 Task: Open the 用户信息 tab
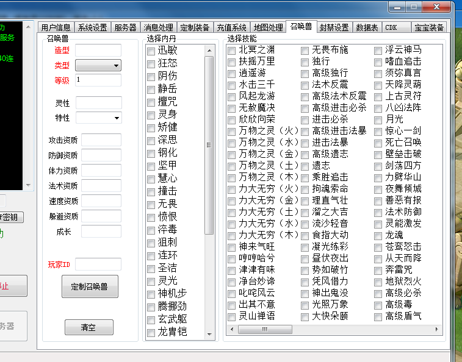click(56, 27)
